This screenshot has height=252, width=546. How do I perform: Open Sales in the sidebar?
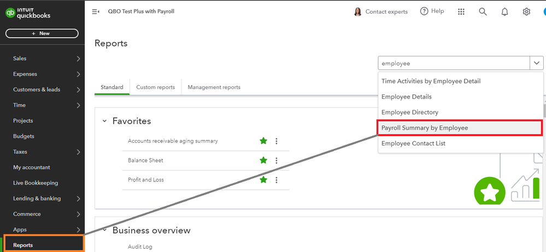tap(20, 58)
